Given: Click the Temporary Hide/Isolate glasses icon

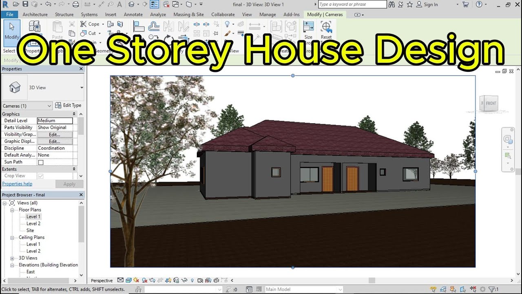Looking at the screenshot, I should tap(184, 280).
